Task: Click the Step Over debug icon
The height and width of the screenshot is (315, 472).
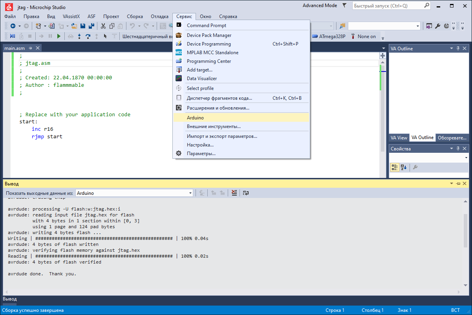Action: (x=88, y=36)
